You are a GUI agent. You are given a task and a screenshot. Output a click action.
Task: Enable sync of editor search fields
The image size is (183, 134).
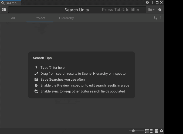[x=155, y=18]
